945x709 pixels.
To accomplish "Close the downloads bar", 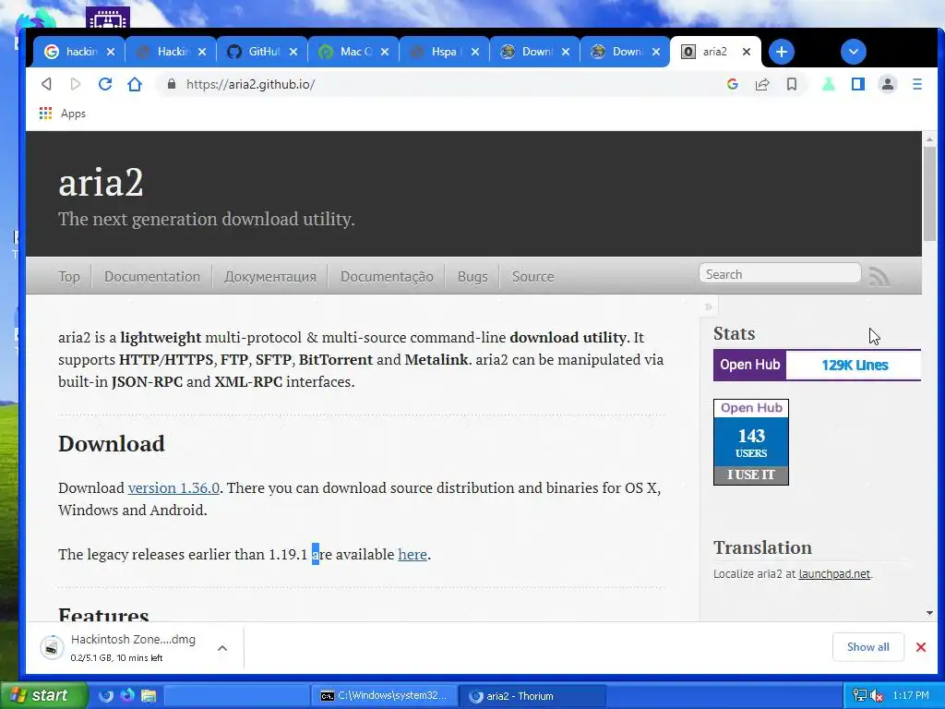I will tap(921, 647).
